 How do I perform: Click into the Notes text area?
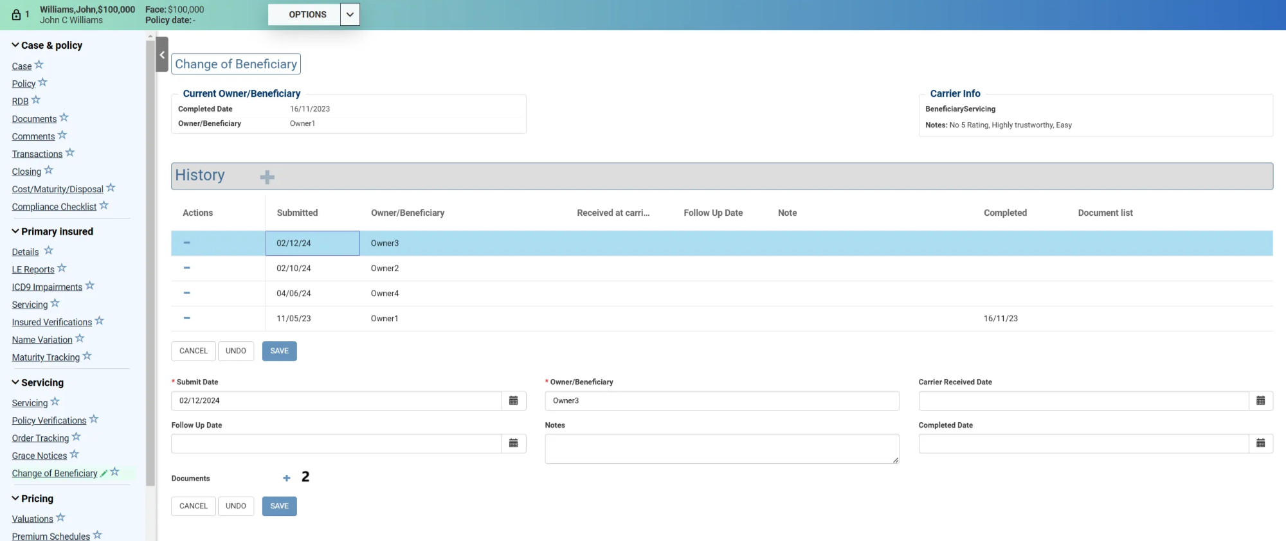[x=721, y=448]
